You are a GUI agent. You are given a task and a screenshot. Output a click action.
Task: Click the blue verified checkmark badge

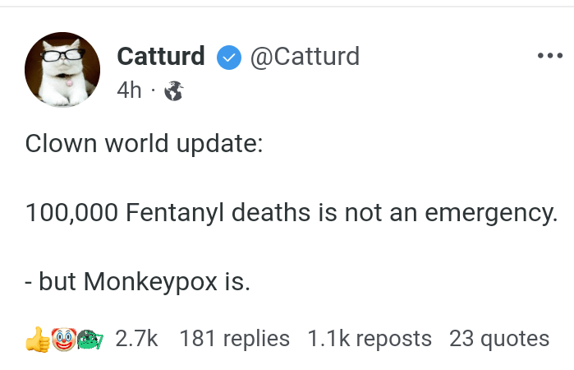pos(227,57)
